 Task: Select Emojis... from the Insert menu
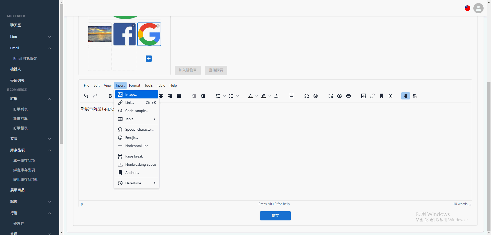[137, 138]
